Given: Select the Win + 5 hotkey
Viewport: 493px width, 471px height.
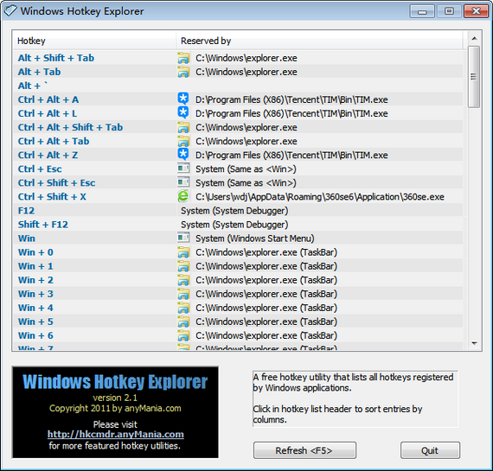Looking at the screenshot, I should 35,321.
